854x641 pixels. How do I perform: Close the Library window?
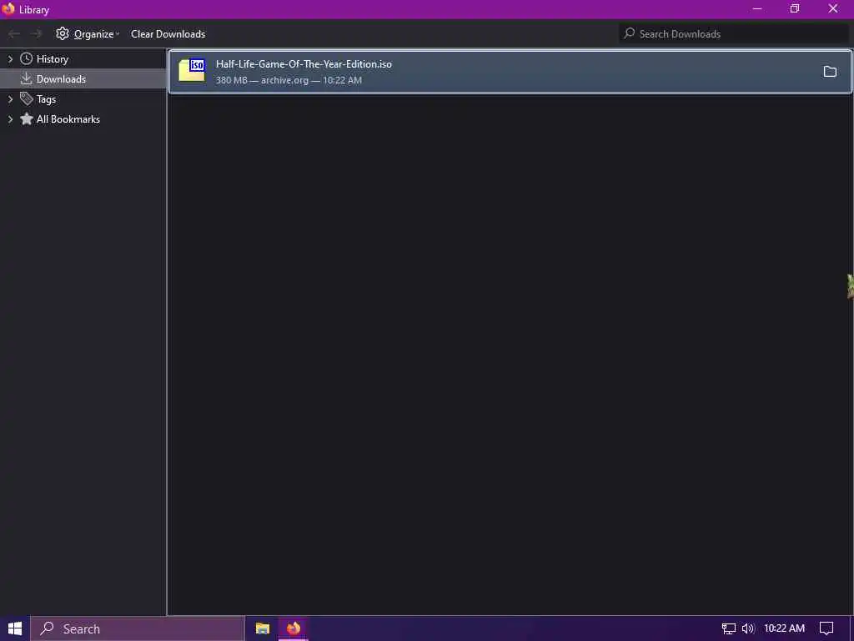tap(833, 8)
